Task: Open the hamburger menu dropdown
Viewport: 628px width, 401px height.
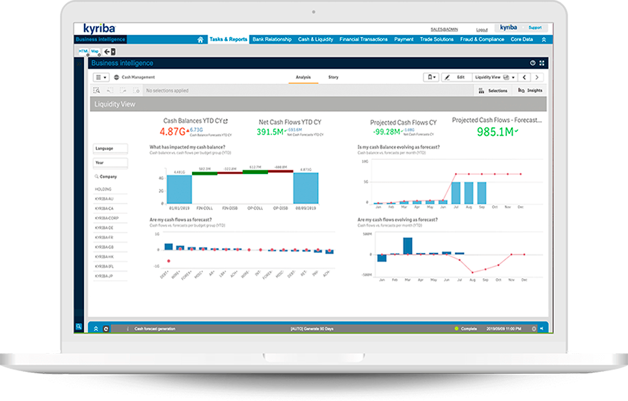Action: (x=100, y=77)
